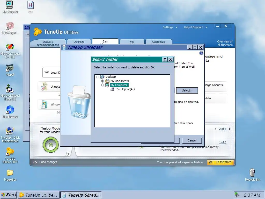Open the ask desktop file icon
Viewport: 265px width, 199px height.
pyautogui.click(x=31, y=7)
